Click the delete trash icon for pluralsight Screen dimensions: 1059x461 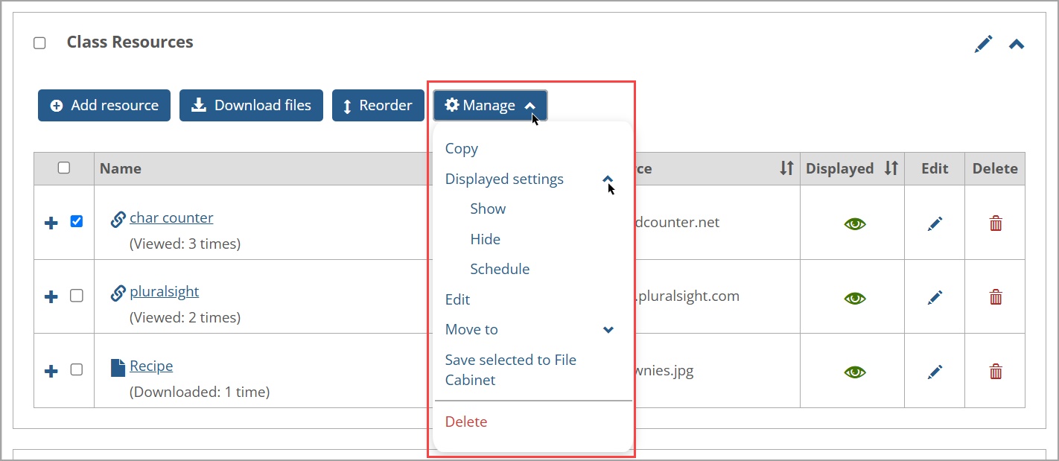[996, 297]
